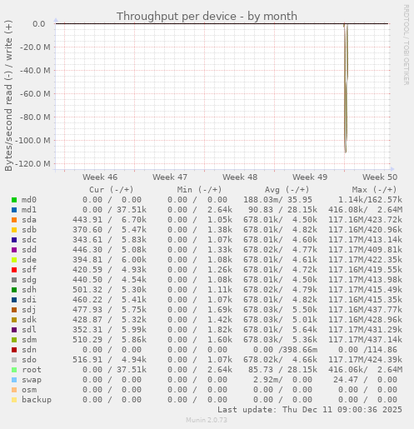Image resolution: width=414 pixels, height=429 pixels.
Task: Click sdm cur value '510.29 / 5.86k'
Action: click(x=109, y=340)
